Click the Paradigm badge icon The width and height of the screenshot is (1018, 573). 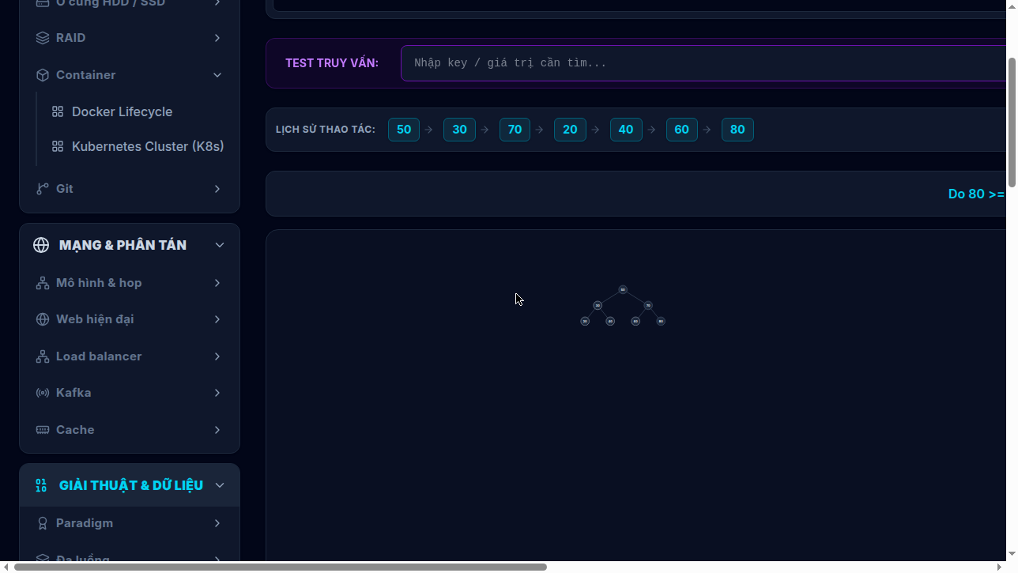point(43,523)
